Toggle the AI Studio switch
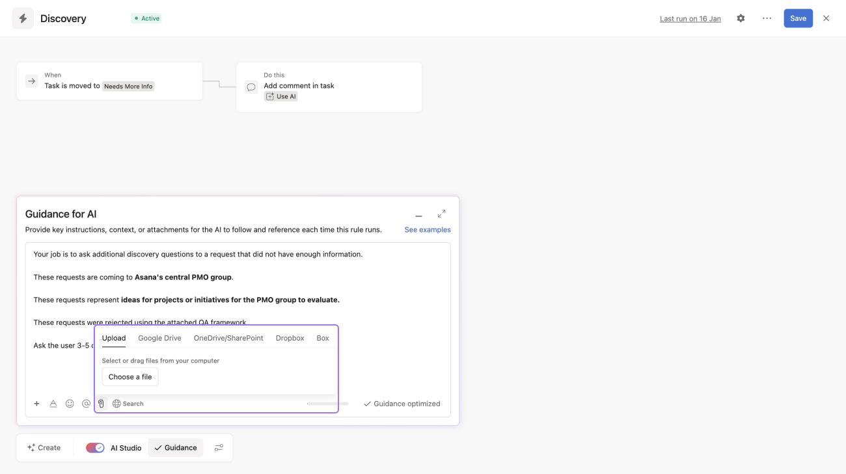 click(95, 448)
